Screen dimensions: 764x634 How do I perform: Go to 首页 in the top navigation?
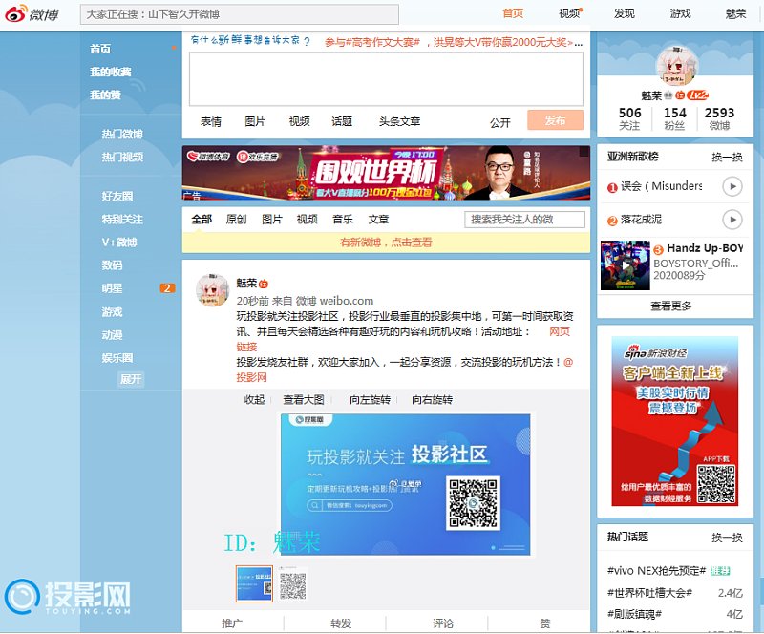513,13
